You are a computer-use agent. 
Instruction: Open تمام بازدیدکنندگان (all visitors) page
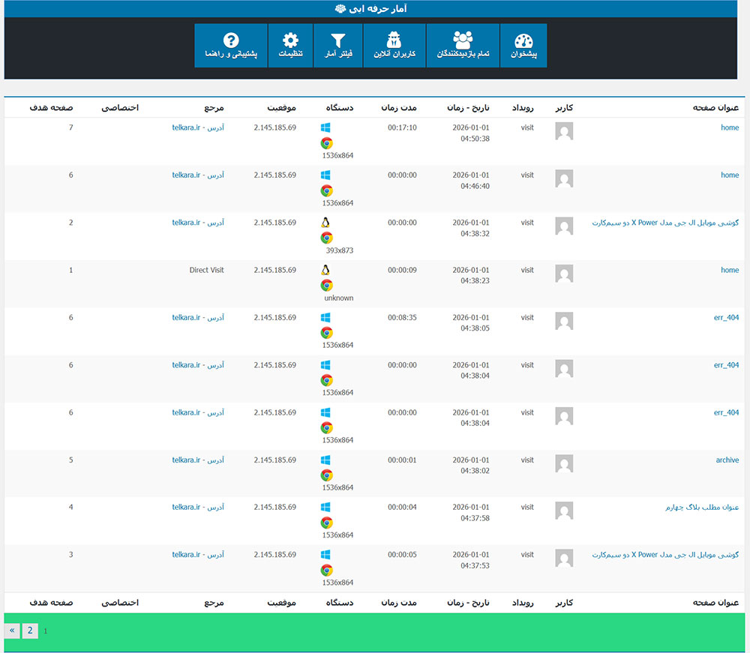[x=463, y=46]
